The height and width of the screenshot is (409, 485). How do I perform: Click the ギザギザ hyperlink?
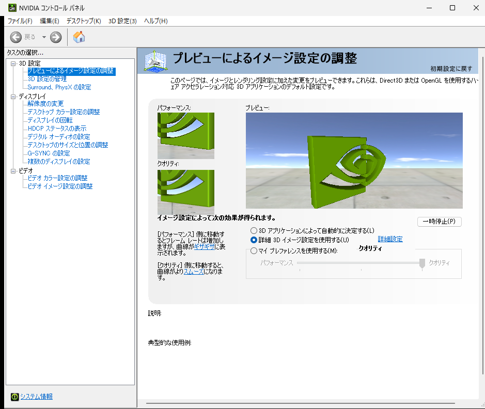[x=204, y=247]
